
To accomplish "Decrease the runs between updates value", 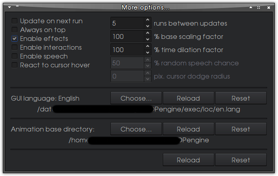I will pos(147,26).
